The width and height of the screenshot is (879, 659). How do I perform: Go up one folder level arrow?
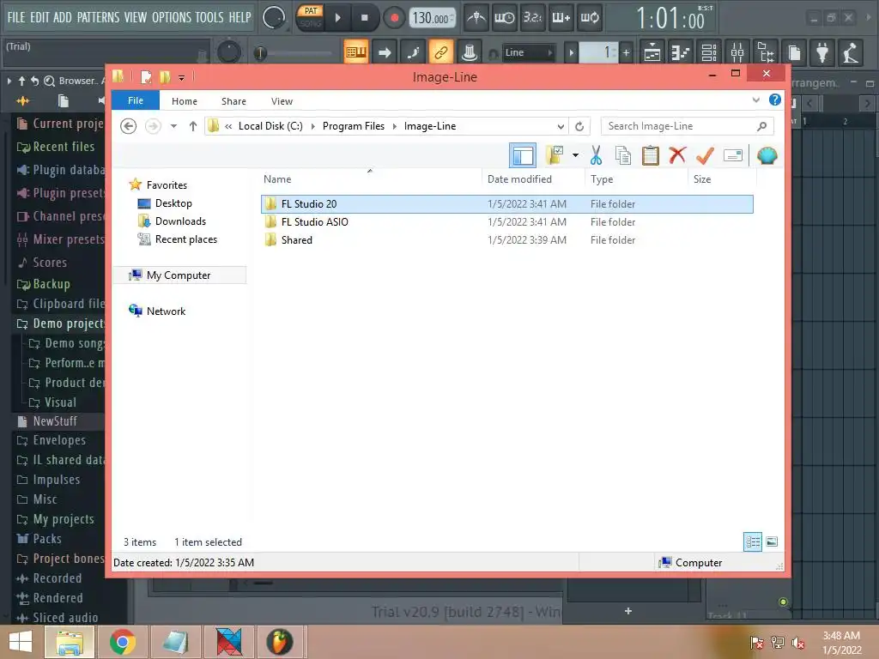click(193, 126)
